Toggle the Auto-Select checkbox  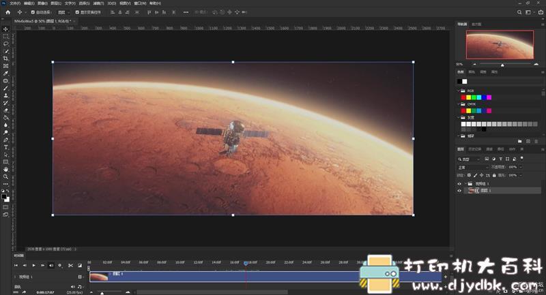[x=33, y=12]
